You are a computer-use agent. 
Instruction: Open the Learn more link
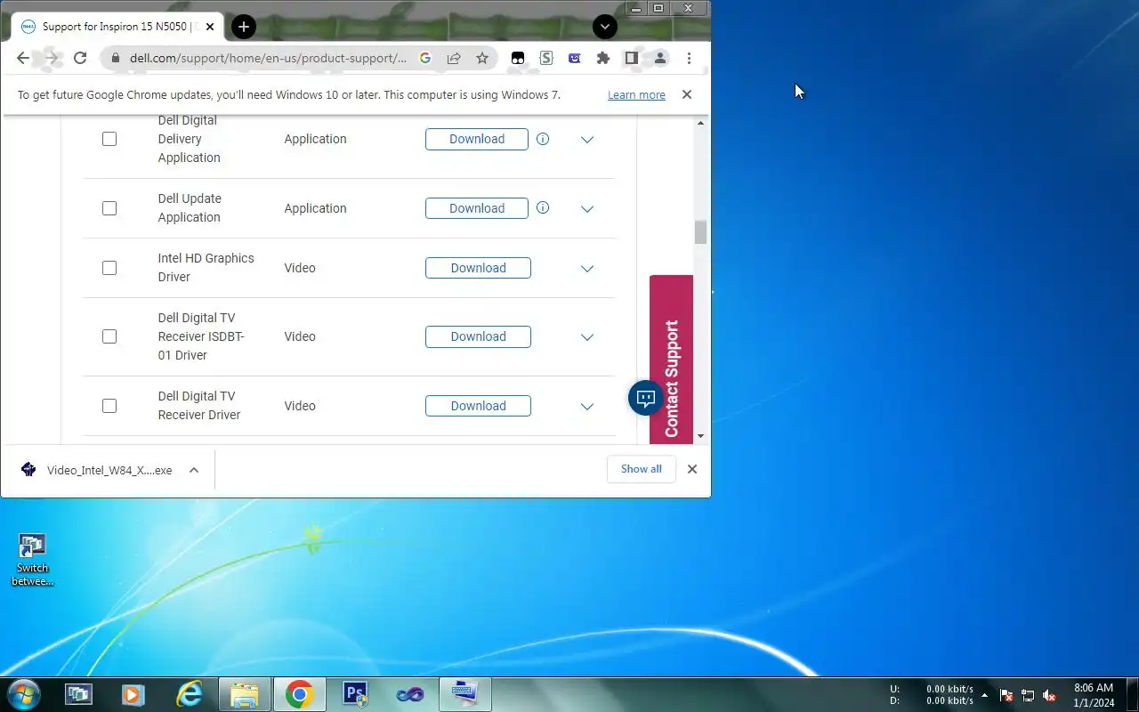(636, 95)
